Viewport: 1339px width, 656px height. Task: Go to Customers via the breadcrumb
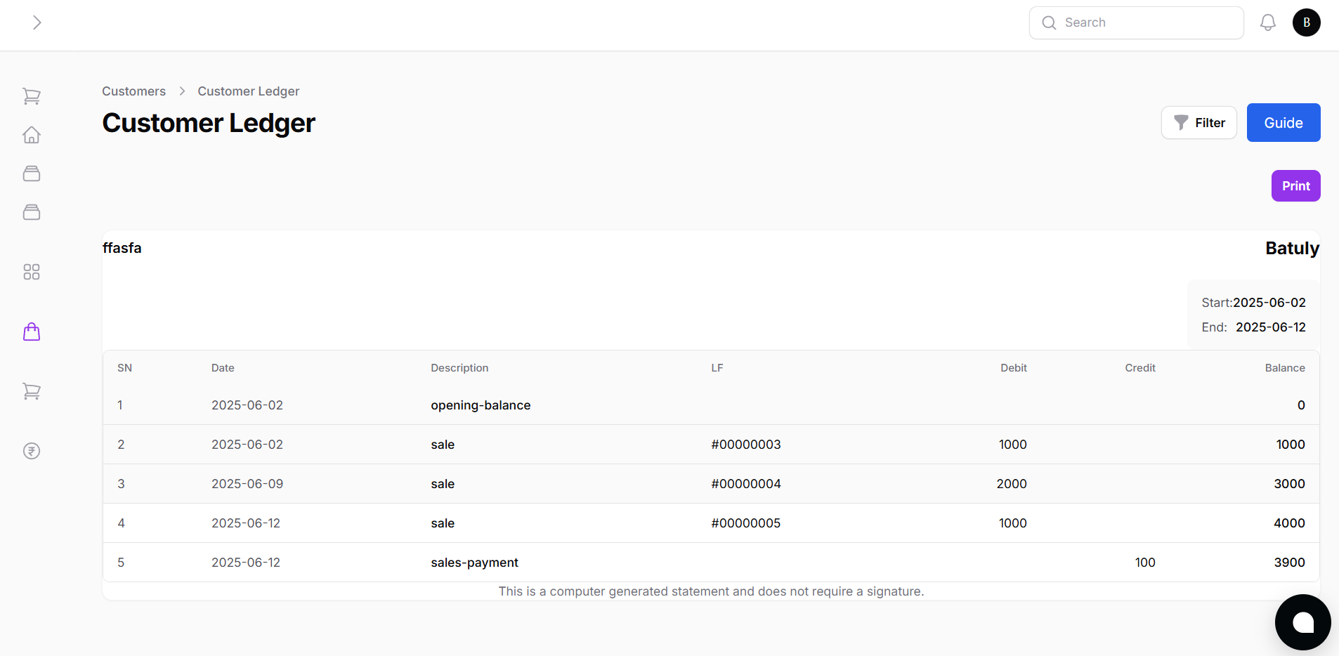[x=133, y=91]
